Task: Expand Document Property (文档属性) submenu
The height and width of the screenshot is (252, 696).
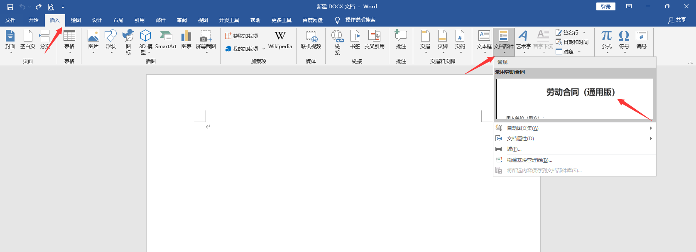Action: [x=575, y=139]
